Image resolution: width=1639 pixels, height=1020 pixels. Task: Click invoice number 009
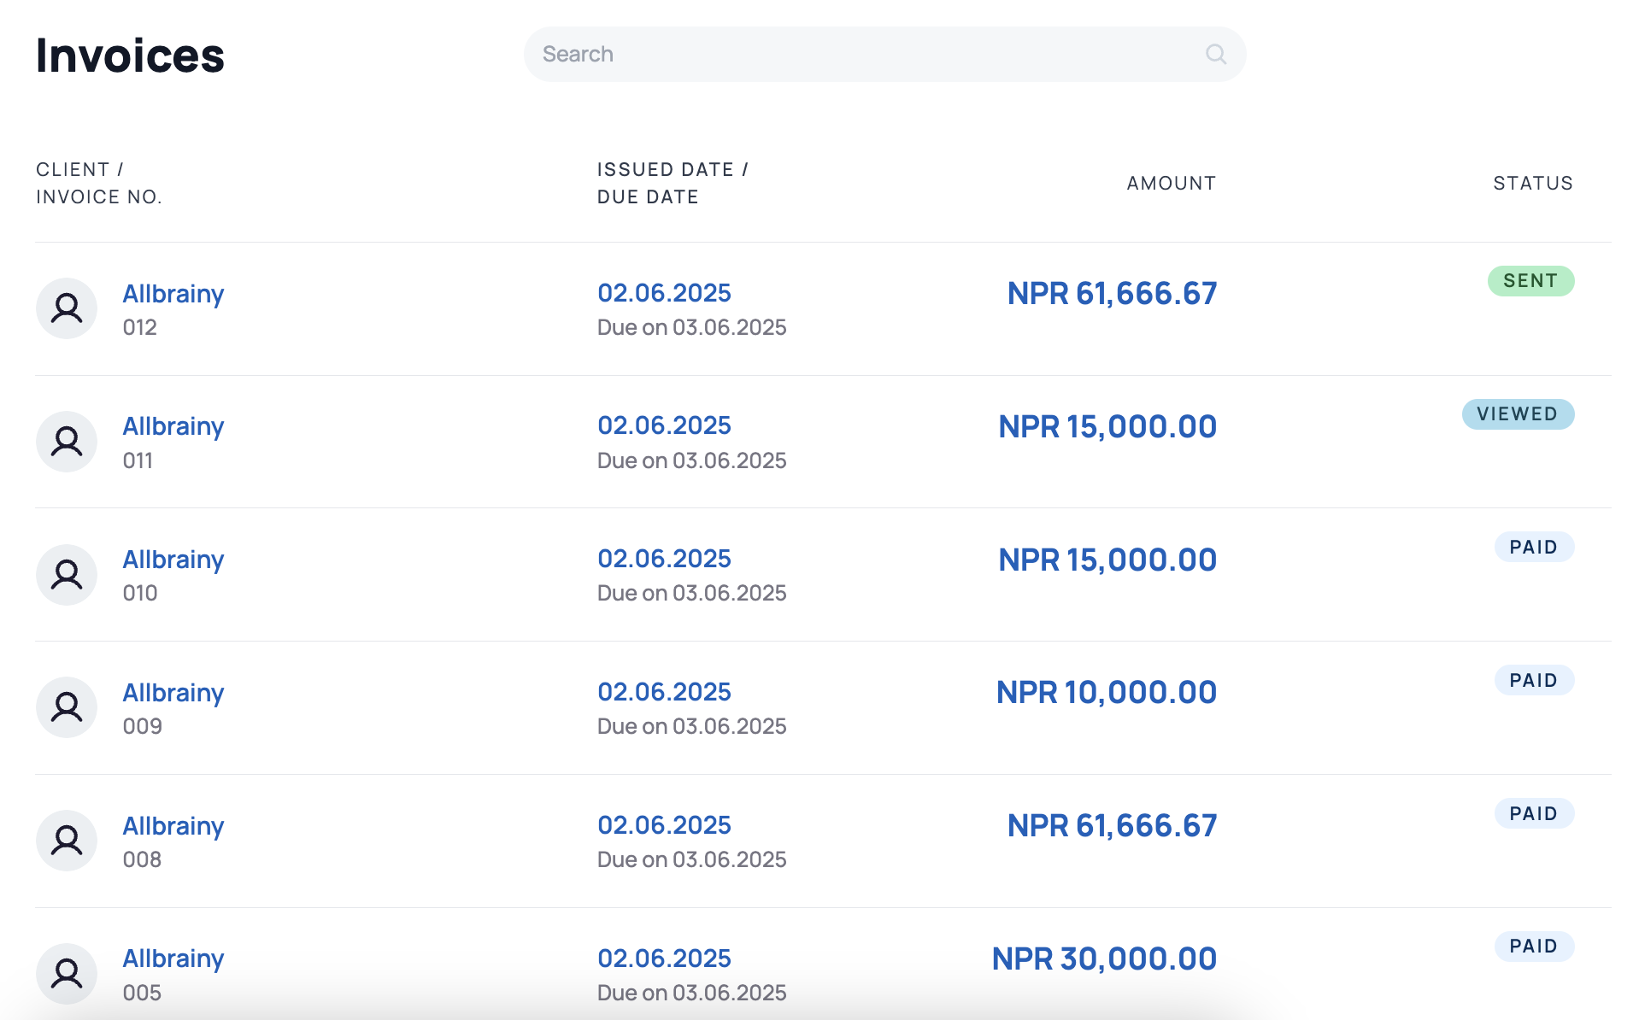tap(142, 726)
